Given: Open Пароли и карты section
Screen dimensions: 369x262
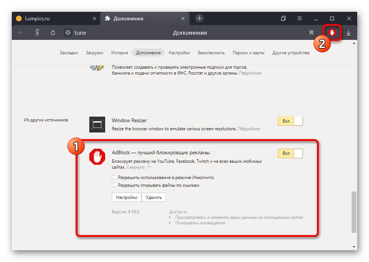Looking at the screenshot, I should [x=248, y=53].
